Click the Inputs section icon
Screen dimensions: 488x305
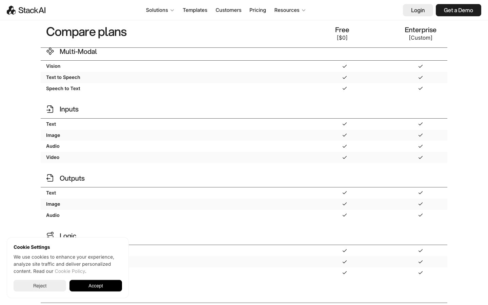(50, 109)
